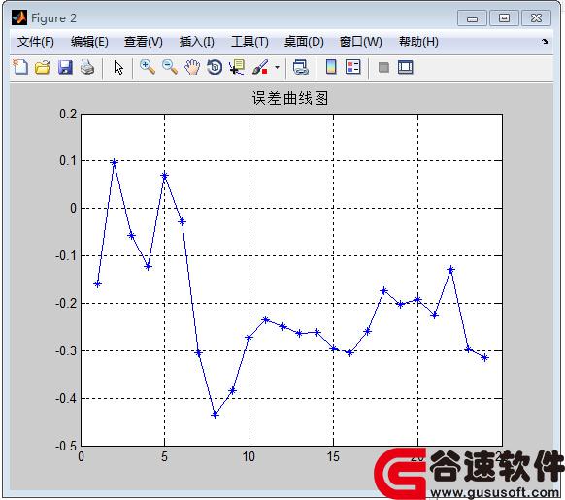Click Show Plot Tools and Dock icon

coord(406,67)
